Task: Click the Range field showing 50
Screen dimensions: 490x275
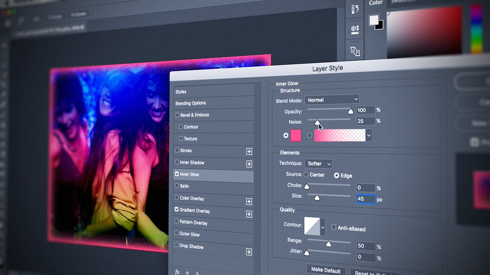Action: tap(366, 246)
